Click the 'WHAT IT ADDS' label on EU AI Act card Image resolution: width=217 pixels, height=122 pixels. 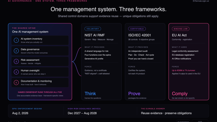point(179,47)
